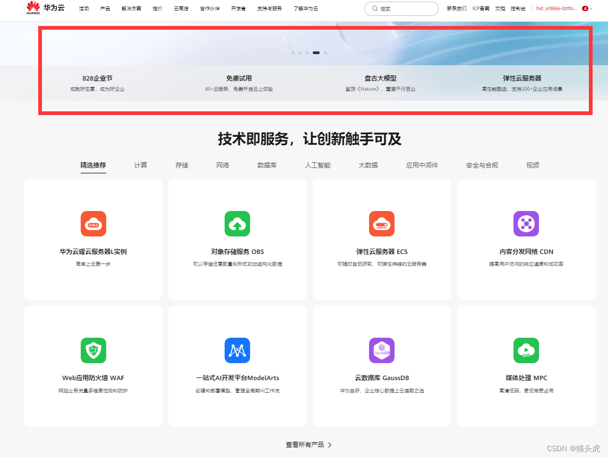Screen dimensions: 608x457
Task: Switch to the 视频 tab
Action: click(x=533, y=165)
